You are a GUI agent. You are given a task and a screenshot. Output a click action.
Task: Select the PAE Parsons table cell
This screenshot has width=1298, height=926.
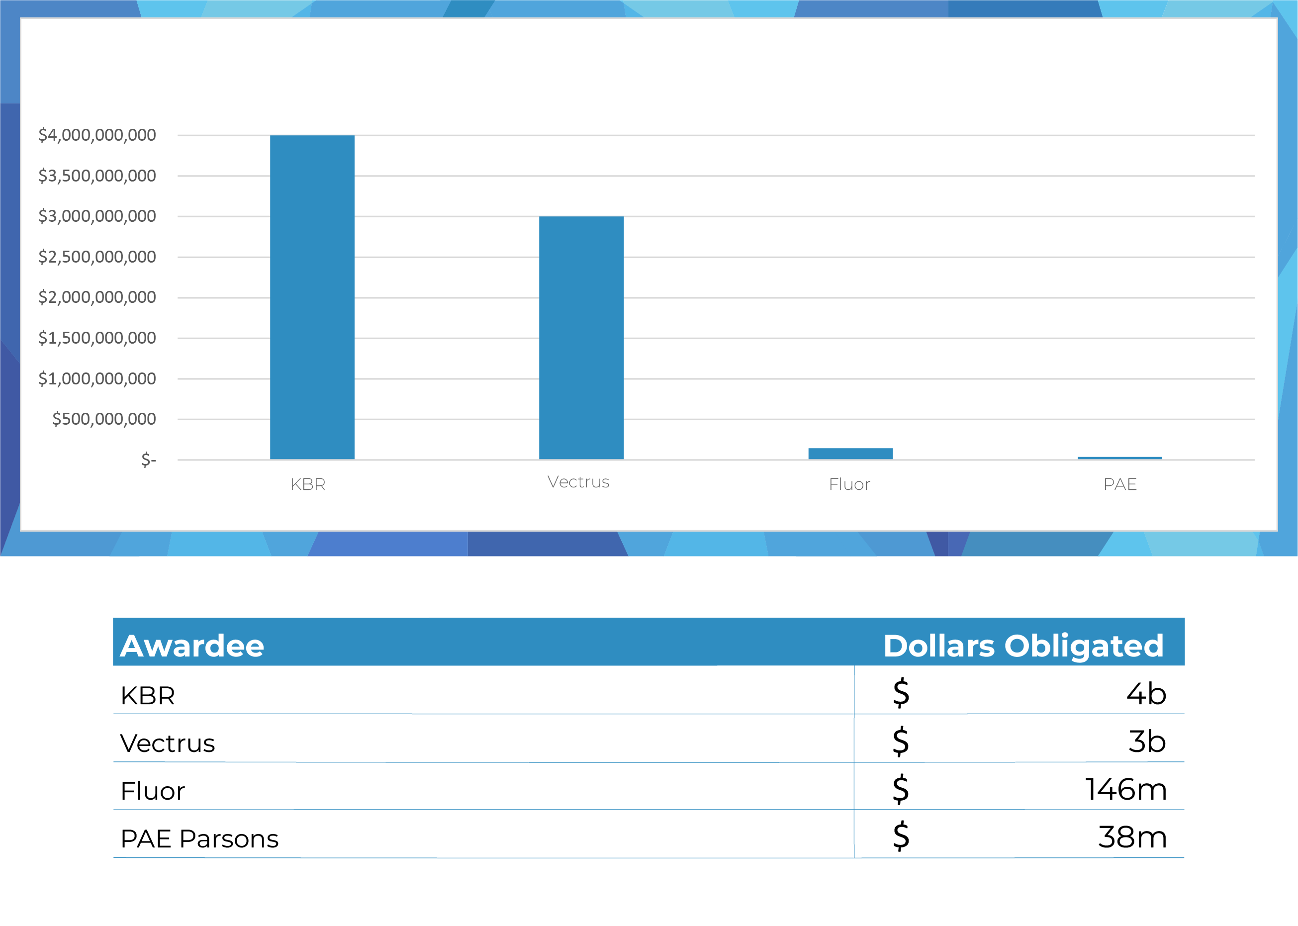199,839
